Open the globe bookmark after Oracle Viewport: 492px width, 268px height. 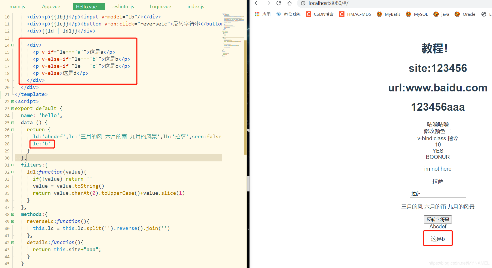pyautogui.click(x=484, y=14)
